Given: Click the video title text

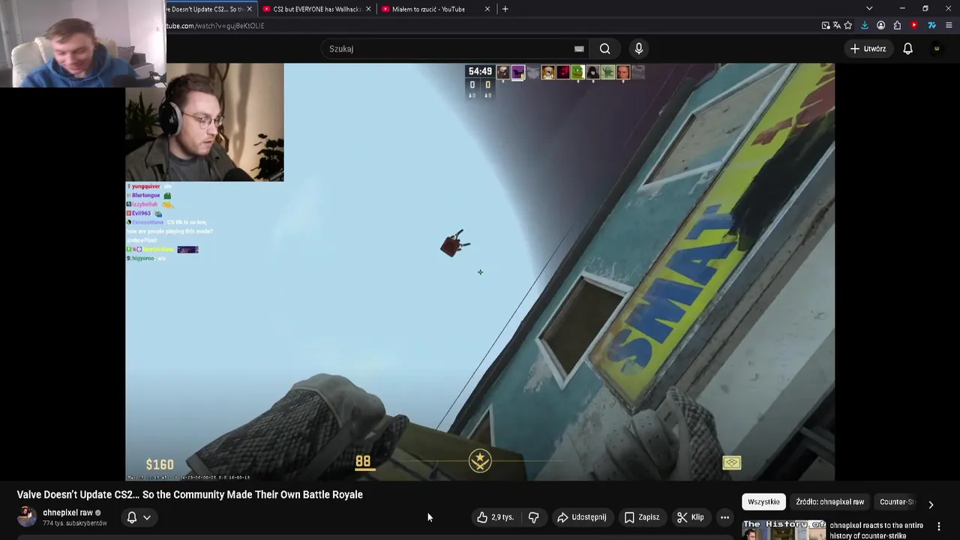Looking at the screenshot, I should coord(190,494).
